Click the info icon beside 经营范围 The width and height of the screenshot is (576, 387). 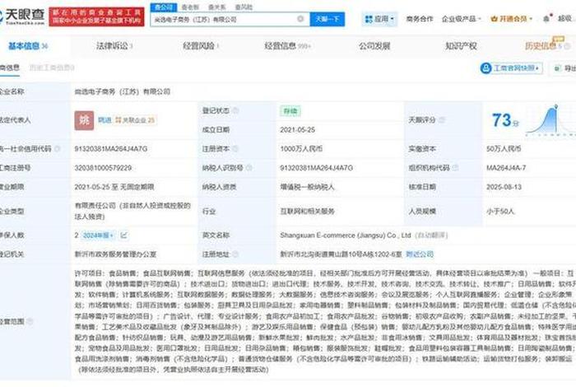pos(30,322)
